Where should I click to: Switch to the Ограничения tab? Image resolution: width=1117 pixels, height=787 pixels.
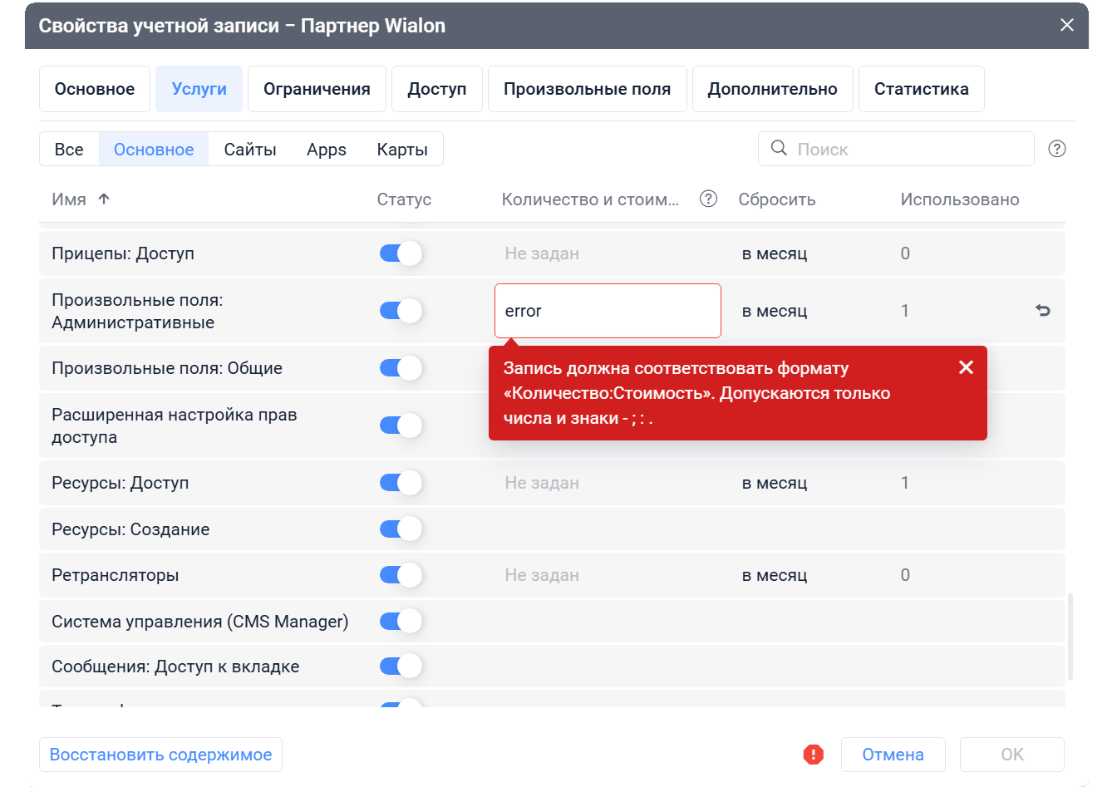[317, 89]
